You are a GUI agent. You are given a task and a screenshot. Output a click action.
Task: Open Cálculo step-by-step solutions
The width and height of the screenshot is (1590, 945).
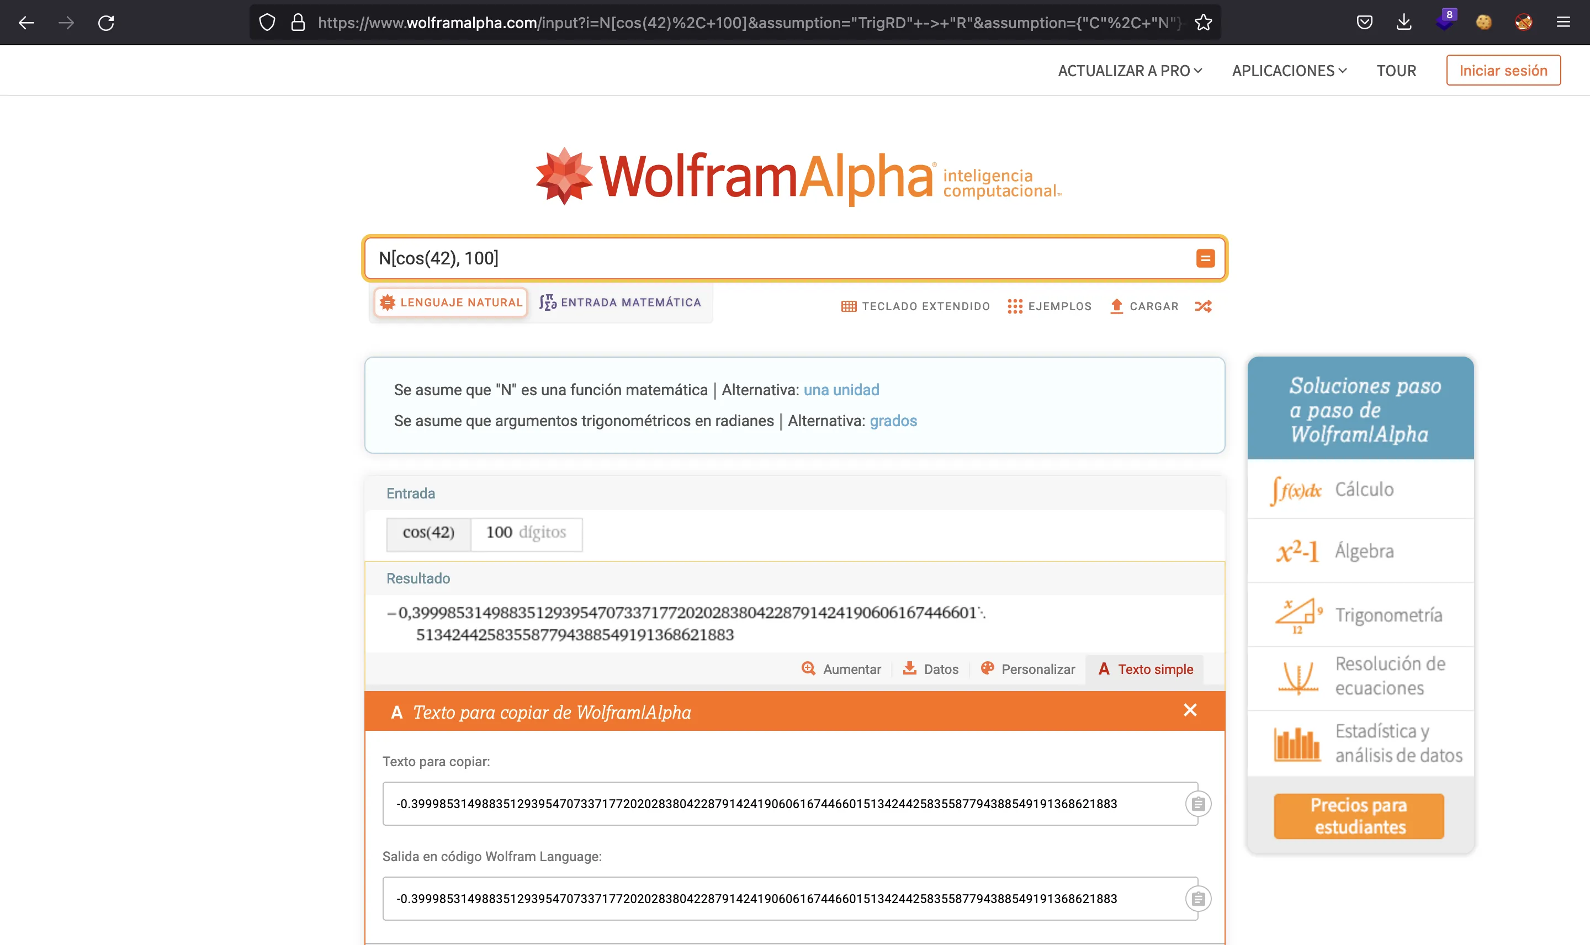(x=1361, y=489)
